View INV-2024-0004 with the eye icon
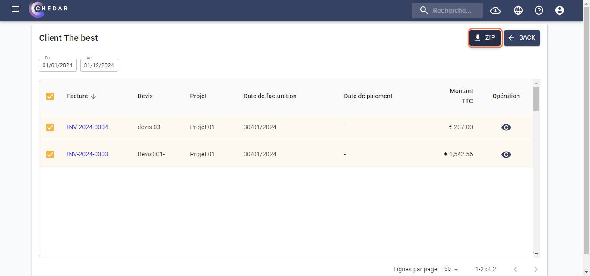The width and height of the screenshot is (590, 276). coord(506,127)
